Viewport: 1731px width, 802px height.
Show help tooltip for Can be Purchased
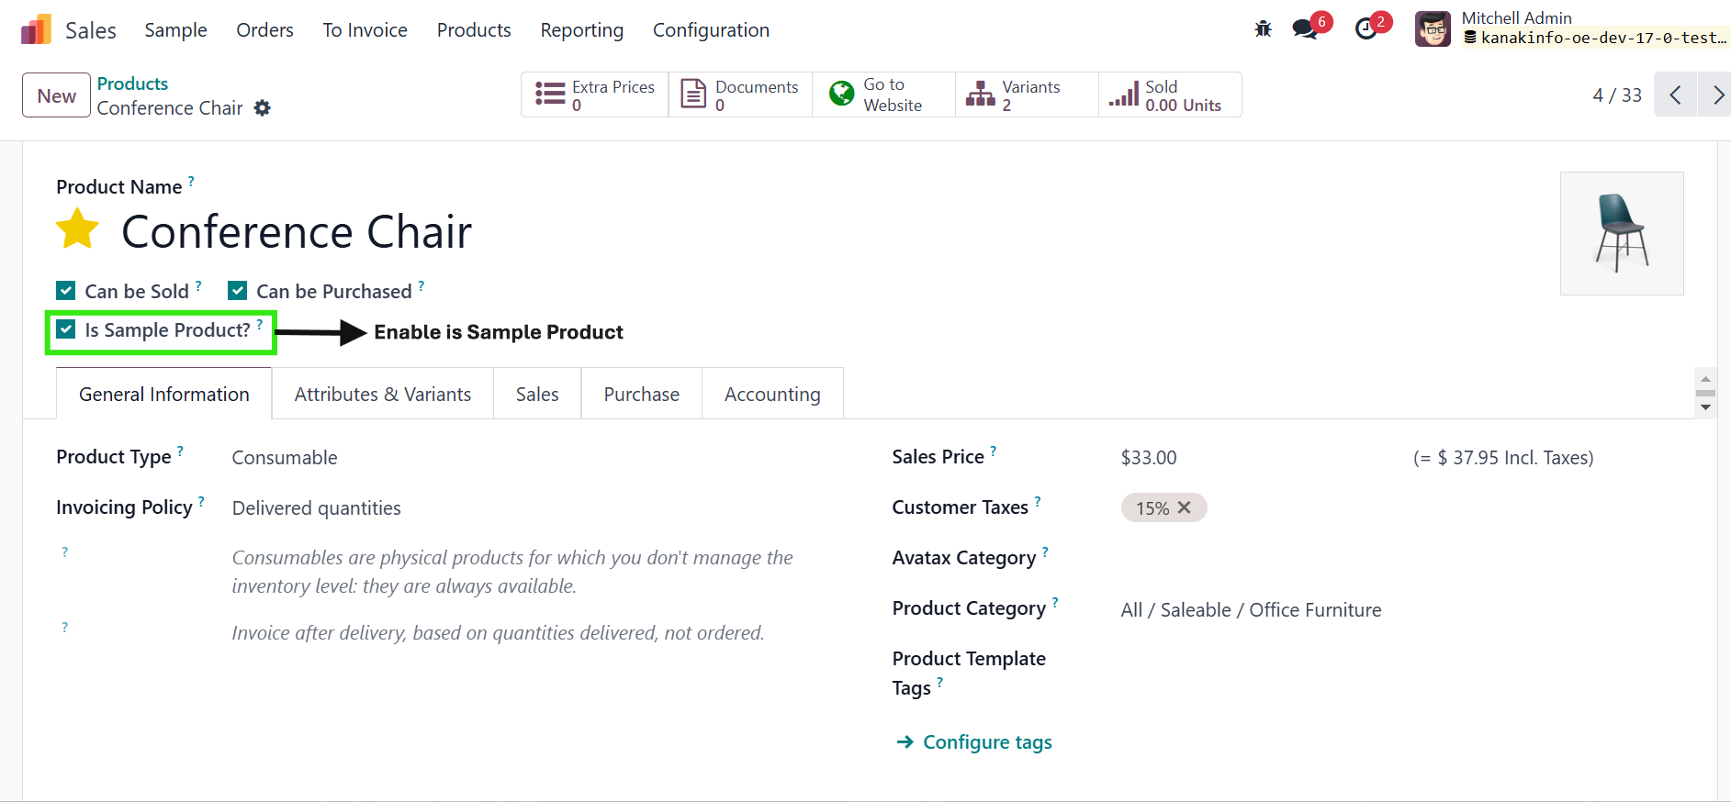coord(422,285)
